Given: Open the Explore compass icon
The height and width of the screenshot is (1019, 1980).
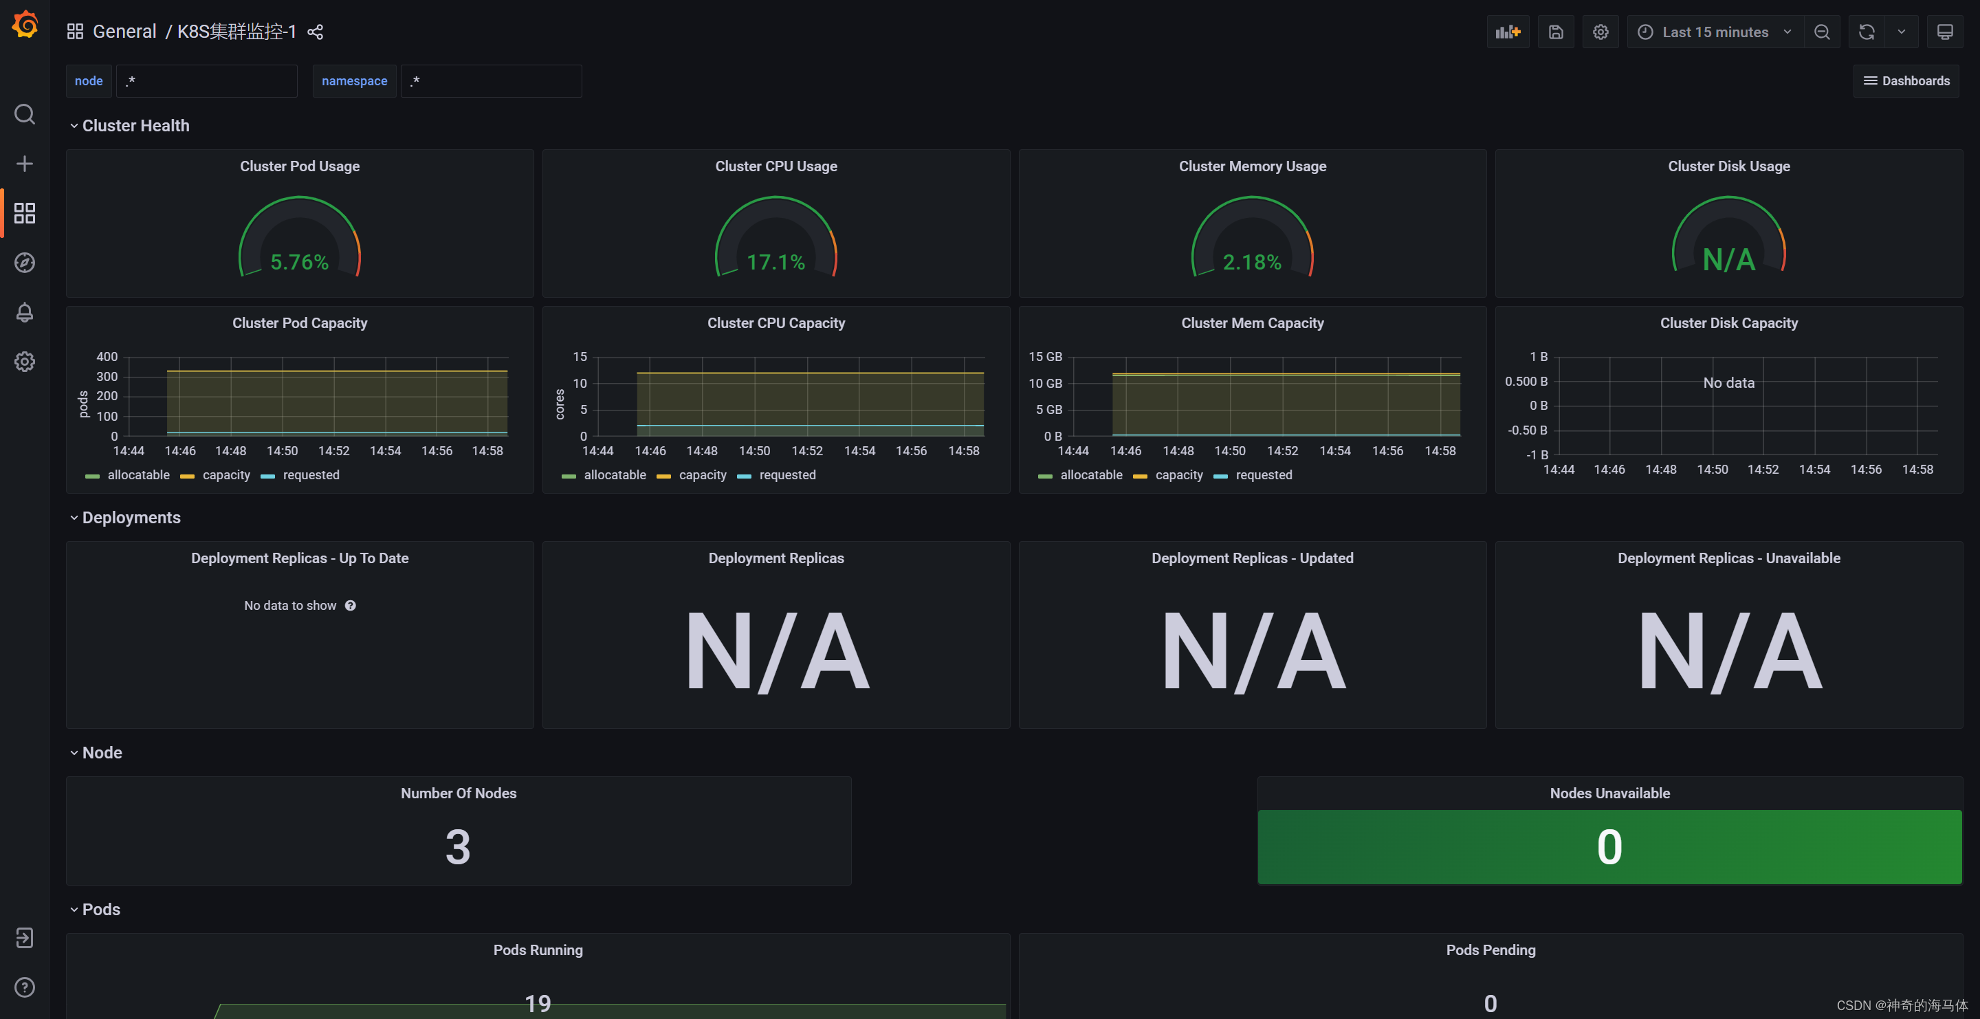Looking at the screenshot, I should [25, 263].
